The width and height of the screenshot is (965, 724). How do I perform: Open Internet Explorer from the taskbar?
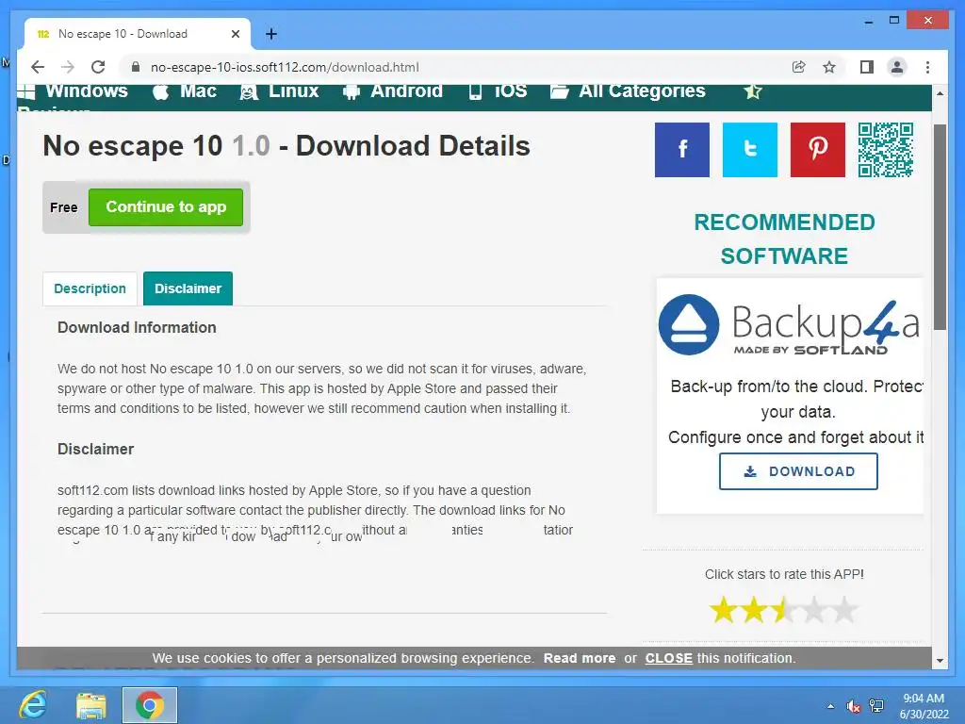tap(33, 705)
